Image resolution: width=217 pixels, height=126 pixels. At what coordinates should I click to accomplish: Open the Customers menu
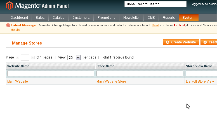tap(81, 18)
